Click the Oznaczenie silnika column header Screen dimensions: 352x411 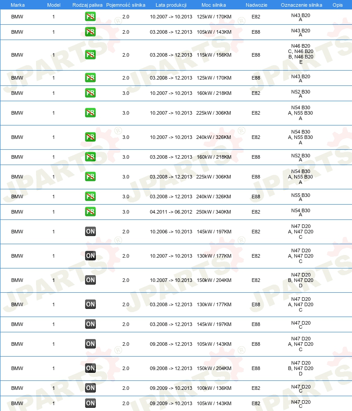click(x=302, y=5)
